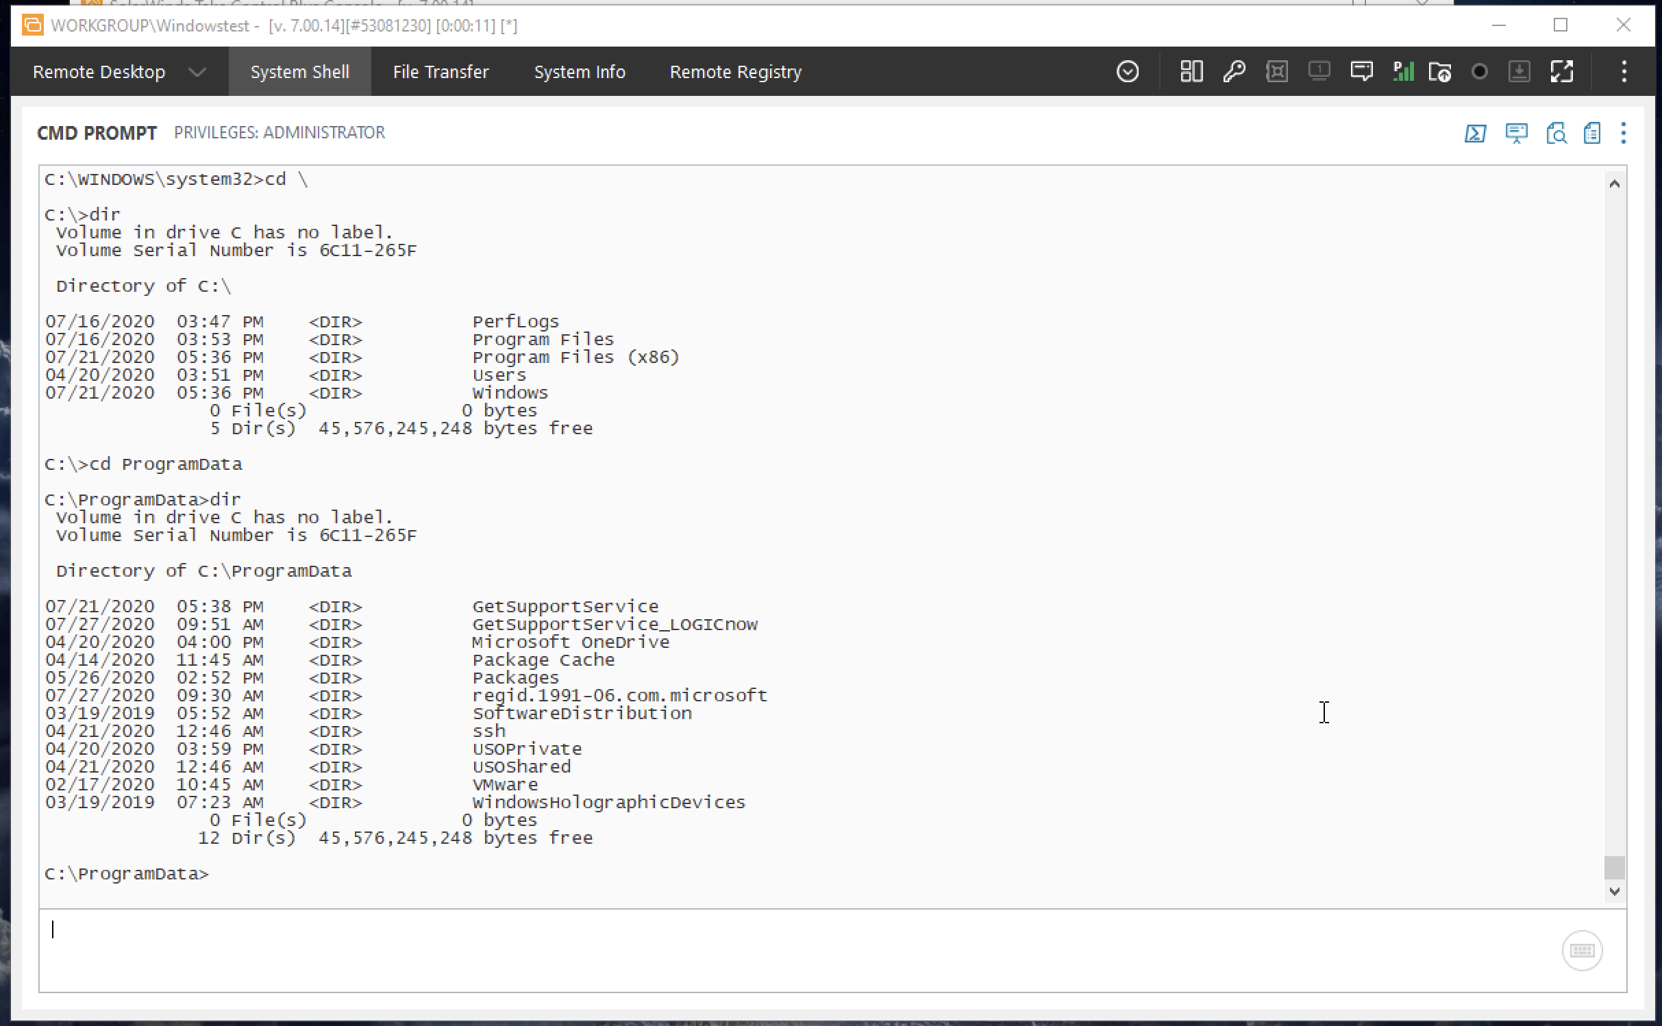
Task: Switch to PowerShell prompt icon
Action: pos(1475,133)
